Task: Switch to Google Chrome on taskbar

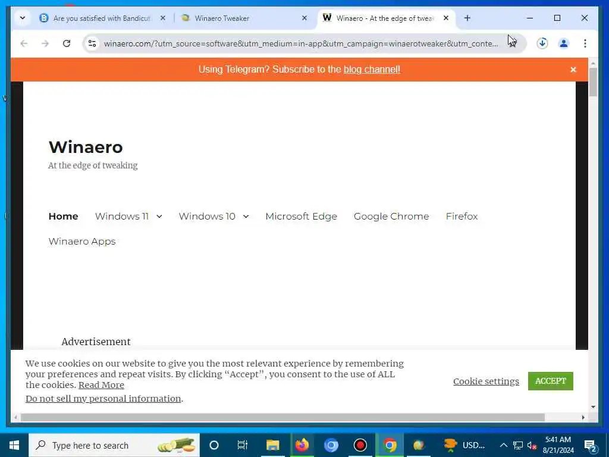Action: click(x=390, y=445)
